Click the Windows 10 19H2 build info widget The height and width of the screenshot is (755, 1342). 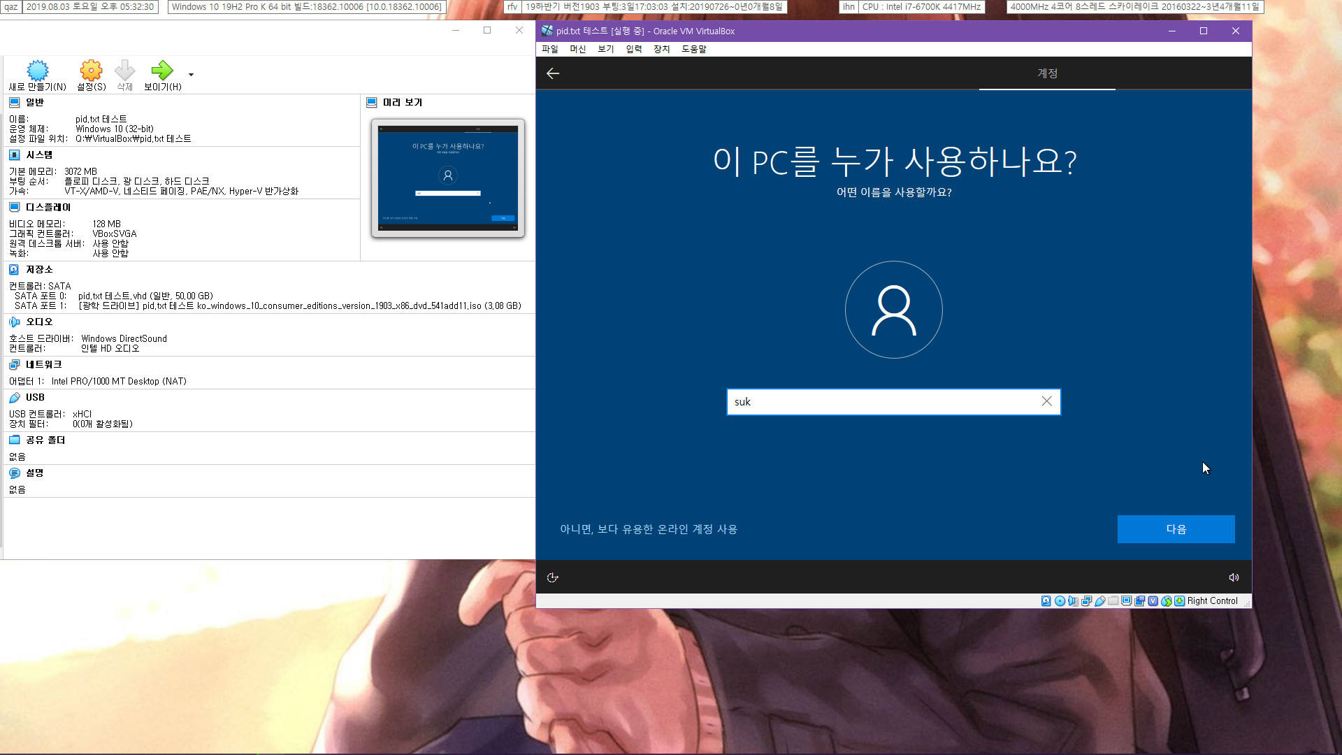click(x=307, y=6)
